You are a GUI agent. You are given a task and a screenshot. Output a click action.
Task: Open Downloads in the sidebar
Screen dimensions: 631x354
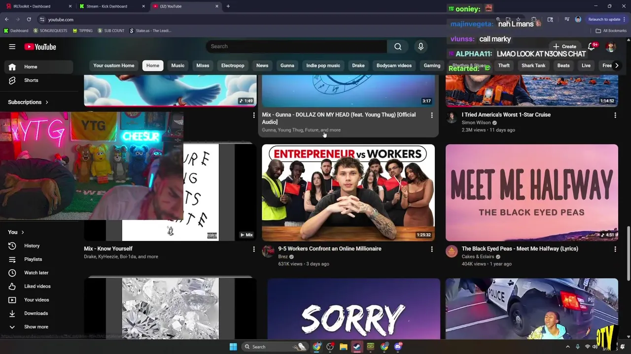point(38,313)
